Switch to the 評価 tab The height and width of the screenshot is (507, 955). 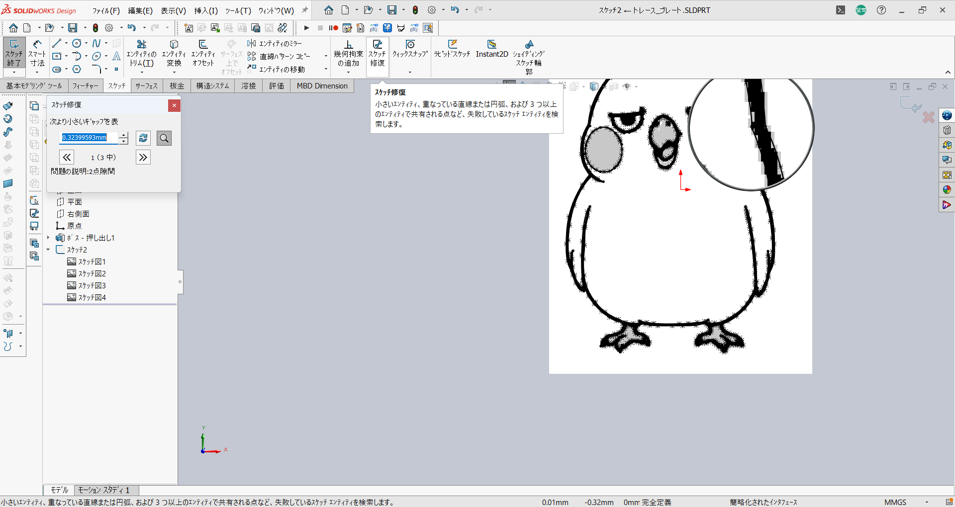(277, 86)
